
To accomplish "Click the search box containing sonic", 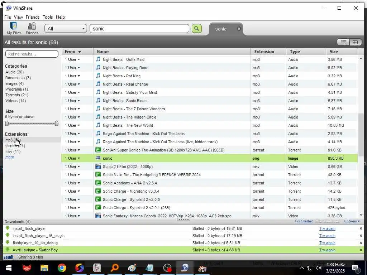I will click(x=139, y=29).
